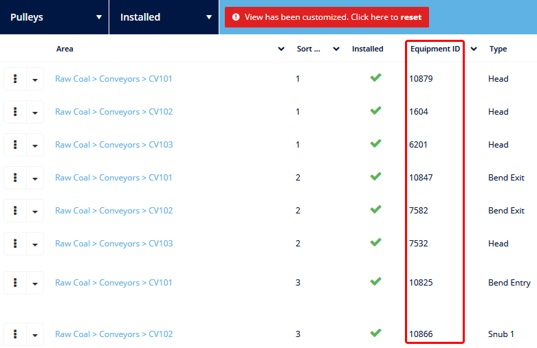Open kebab menu for equipment 10866 row
The width and height of the screenshot is (537, 348).
click(x=15, y=334)
